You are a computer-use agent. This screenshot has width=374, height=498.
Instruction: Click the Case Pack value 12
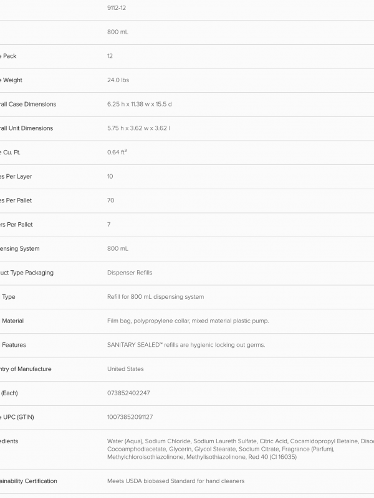(x=110, y=56)
